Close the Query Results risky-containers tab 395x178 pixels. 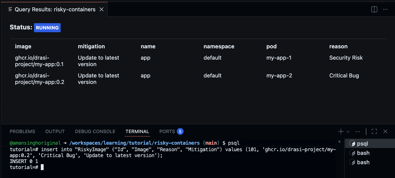click(x=101, y=10)
